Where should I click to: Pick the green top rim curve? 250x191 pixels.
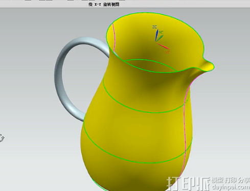[154, 13]
